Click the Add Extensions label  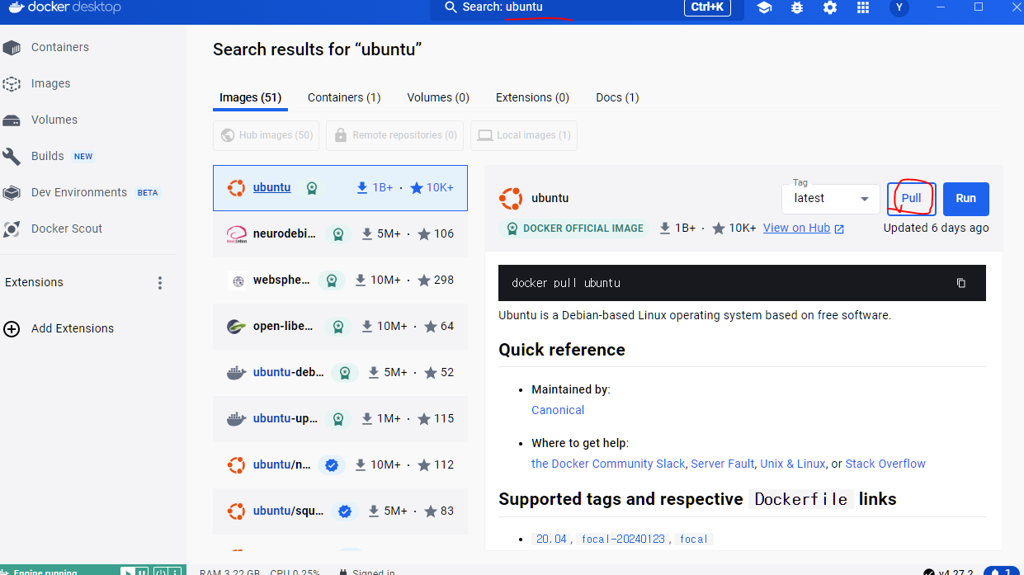73,328
